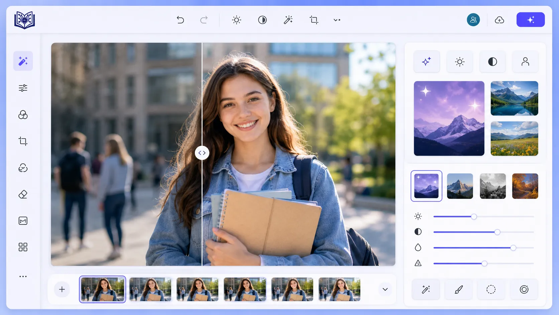Select the second filmstrip thumbnail

click(150, 290)
